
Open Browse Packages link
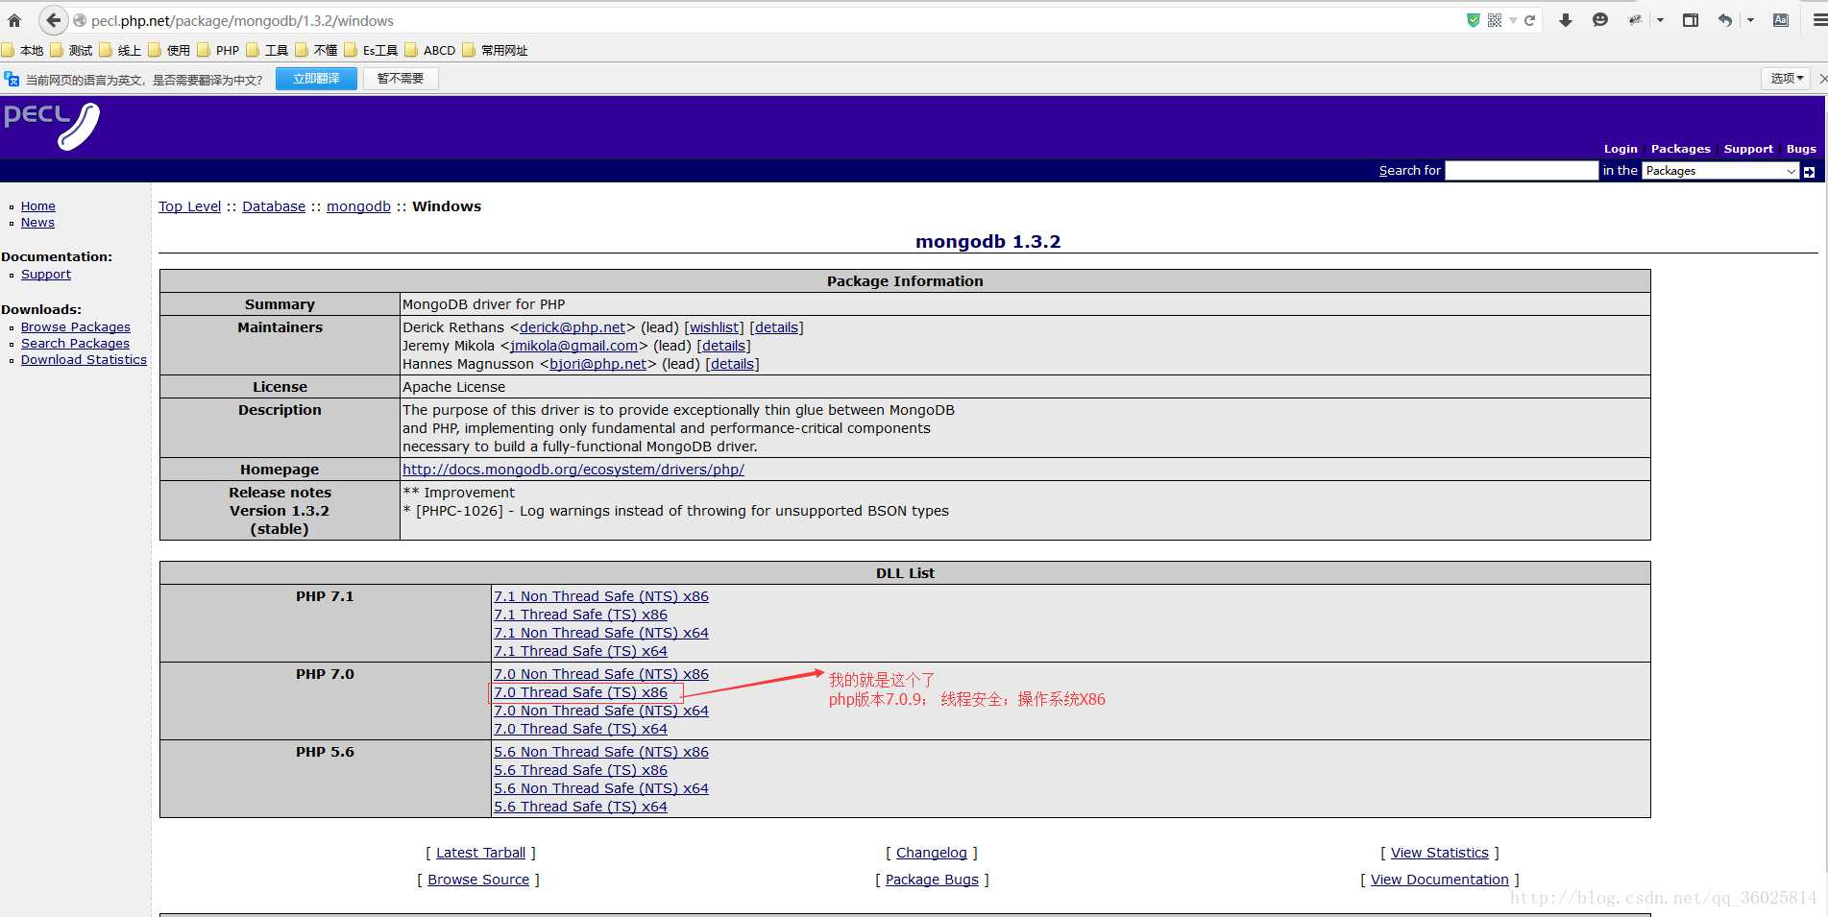[76, 327]
